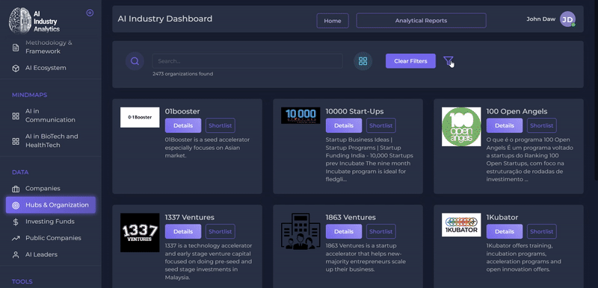
Task: Click the Home button
Action: [333, 21]
